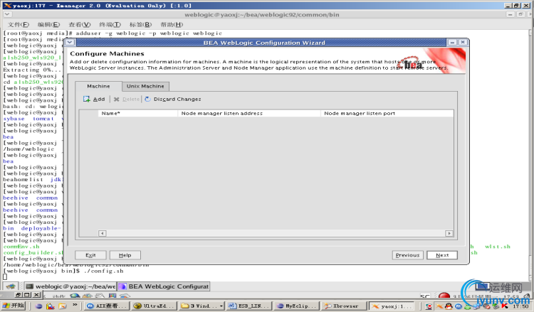Switch to BEA WebLogic Configuration panel task

tap(164, 286)
